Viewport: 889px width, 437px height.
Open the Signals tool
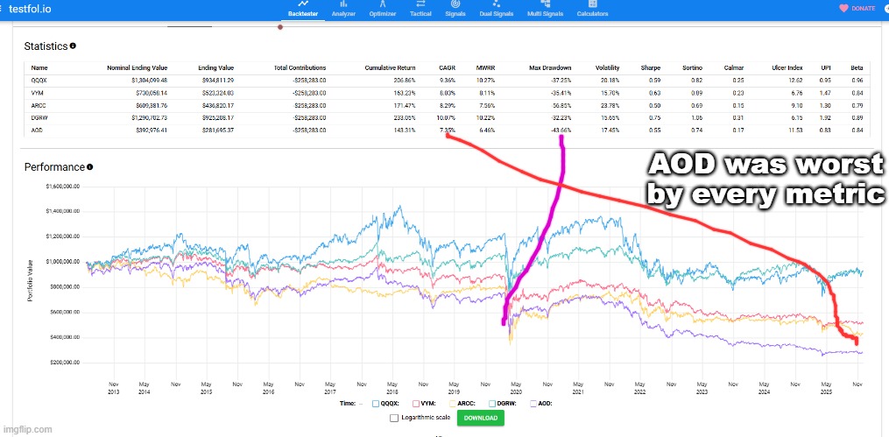tap(455, 9)
